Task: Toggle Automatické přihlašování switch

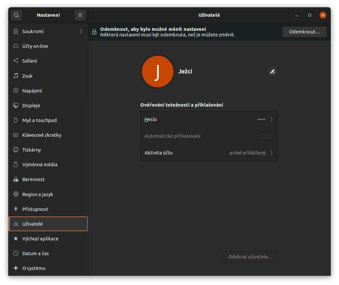Action: click(265, 136)
